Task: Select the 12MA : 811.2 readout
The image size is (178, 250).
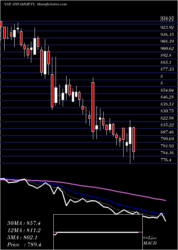Action: (x=24, y=230)
